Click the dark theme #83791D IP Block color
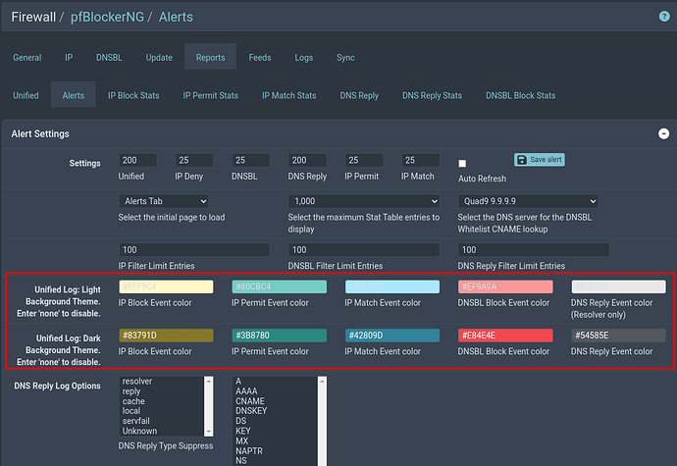 point(166,336)
